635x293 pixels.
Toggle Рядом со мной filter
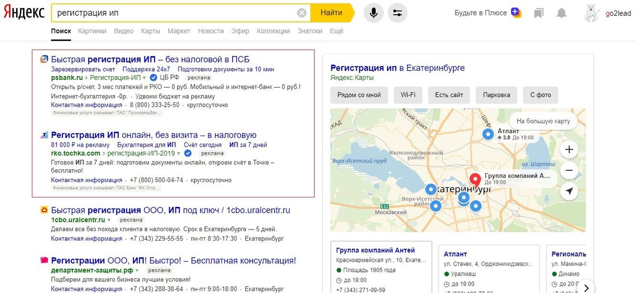click(359, 95)
